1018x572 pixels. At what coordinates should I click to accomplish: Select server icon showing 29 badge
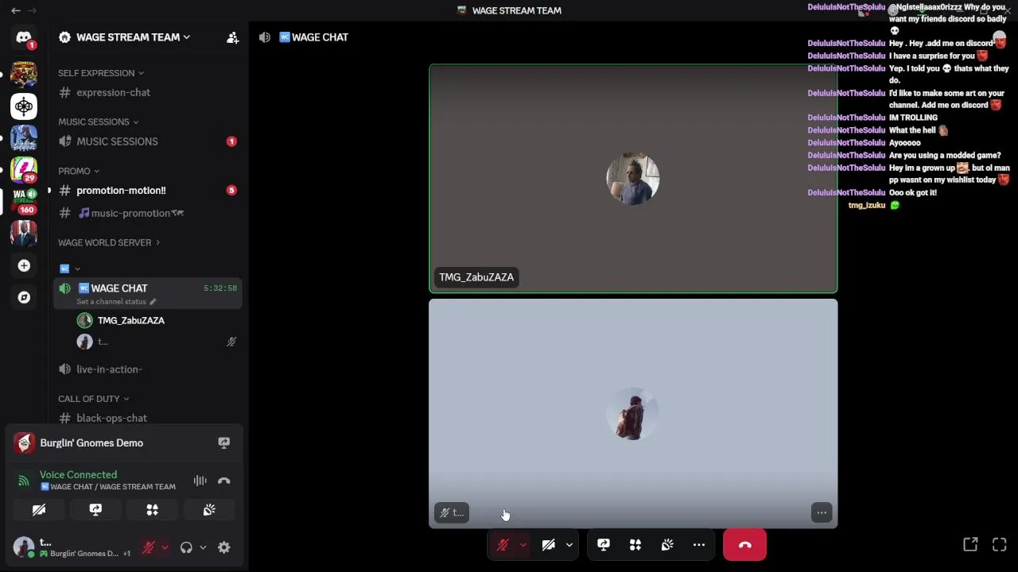pyautogui.click(x=24, y=169)
